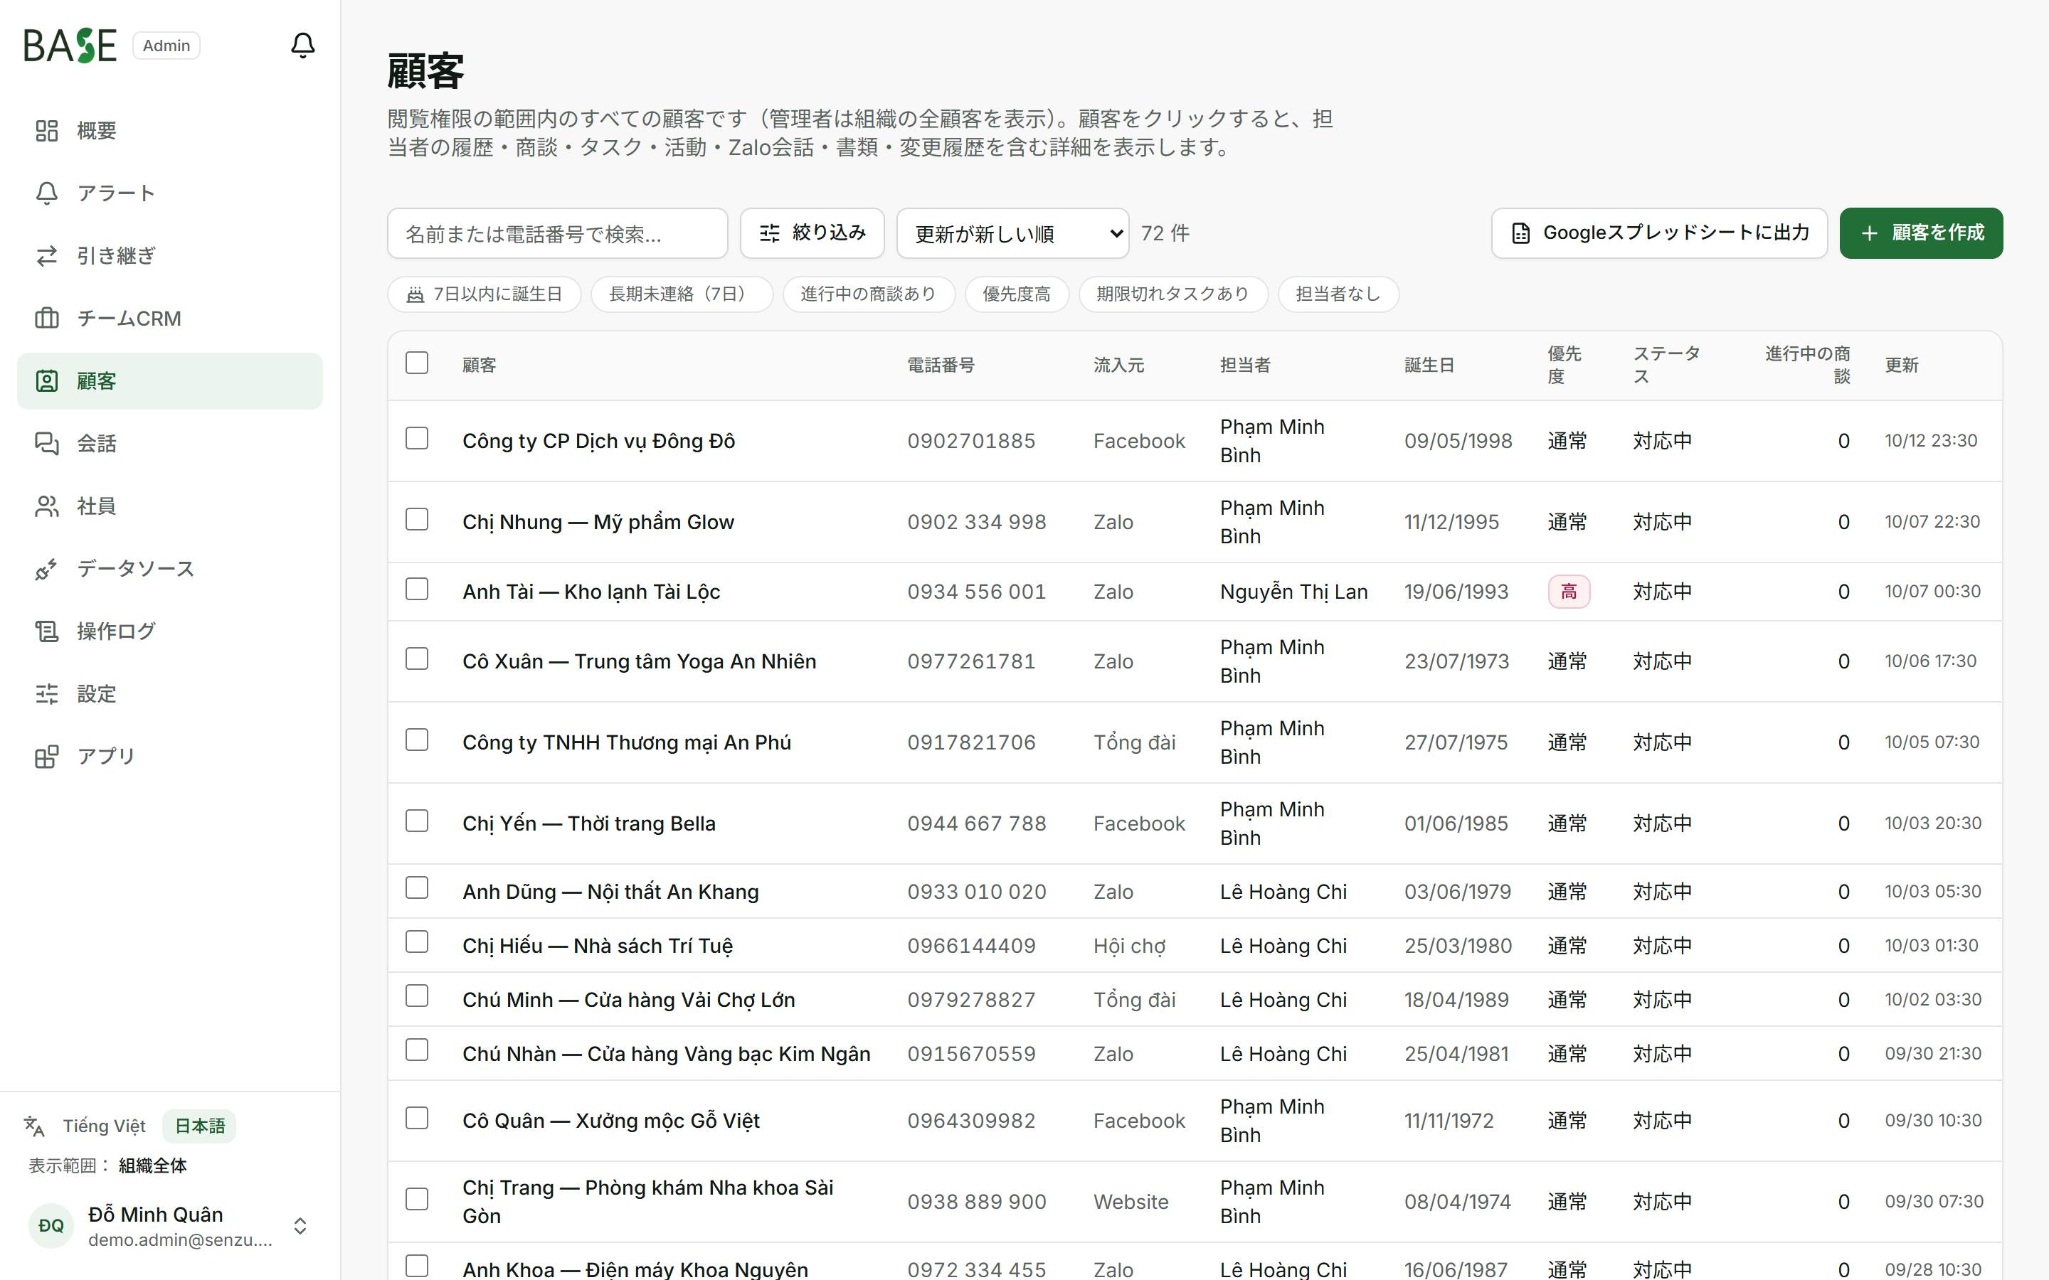This screenshot has height=1280, width=2049.
Task: Open 社員 people icon
Action: point(46,506)
